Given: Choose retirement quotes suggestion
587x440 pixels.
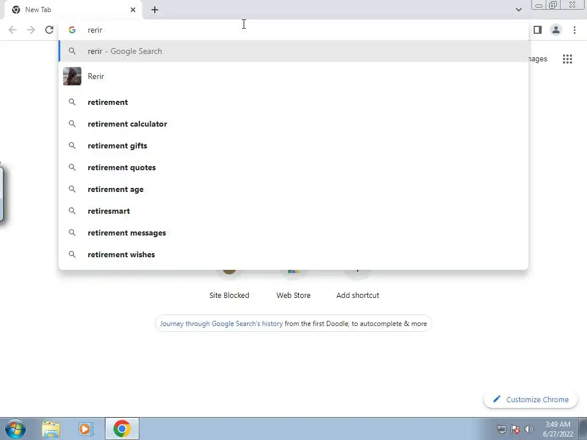Looking at the screenshot, I should (x=293, y=167).
